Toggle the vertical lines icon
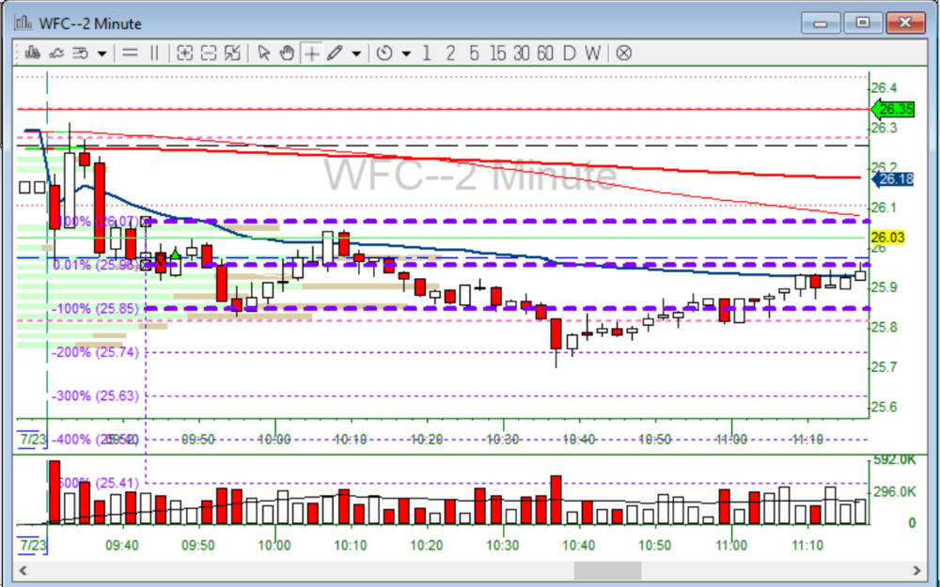 [154, 53]
